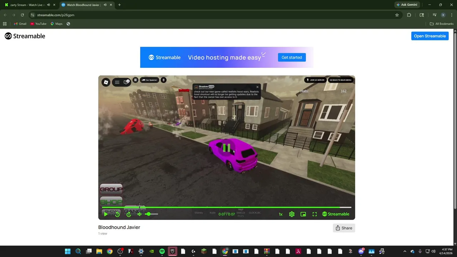Viewport: 457px width, 257px height.
Task: Open Epic Games launcher in taskbar
Action: [x=172, y=251]
